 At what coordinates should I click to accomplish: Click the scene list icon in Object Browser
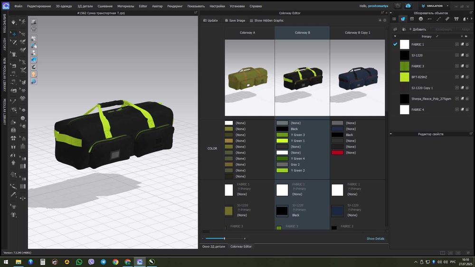tap(394, 19)
